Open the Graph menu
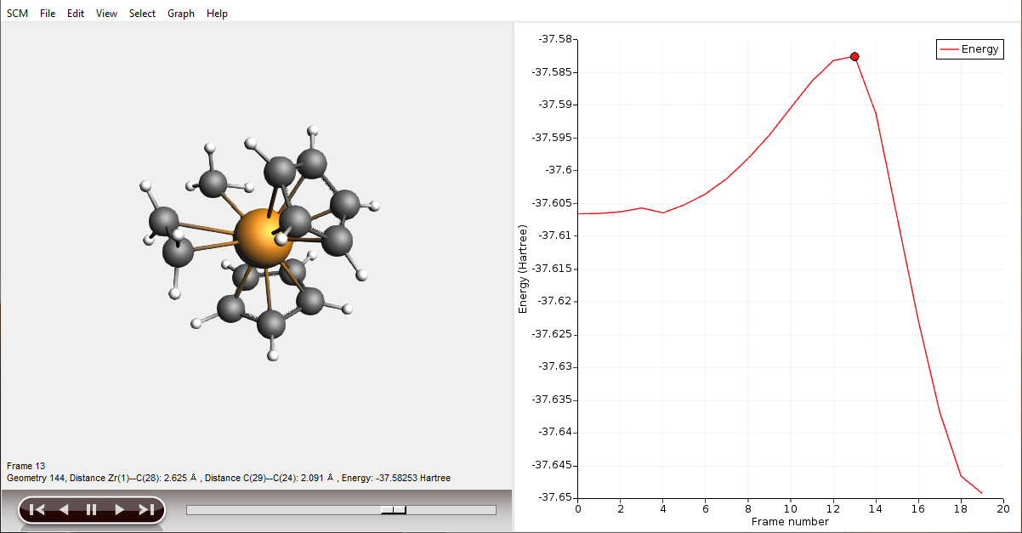Screen dimensions: 1022x533 (180, 13)
